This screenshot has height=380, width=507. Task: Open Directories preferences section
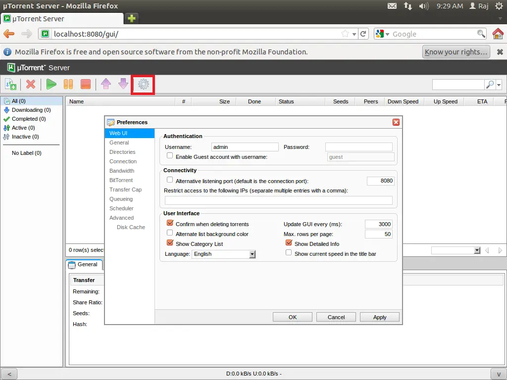pyautogui.click(x=130, y=152)
